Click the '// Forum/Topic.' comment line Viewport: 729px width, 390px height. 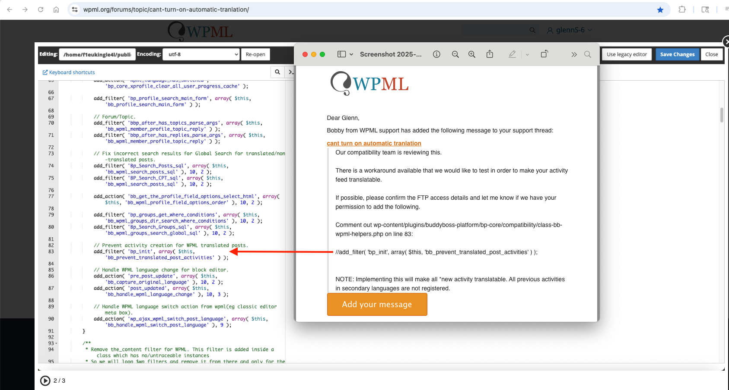point(115,117)
